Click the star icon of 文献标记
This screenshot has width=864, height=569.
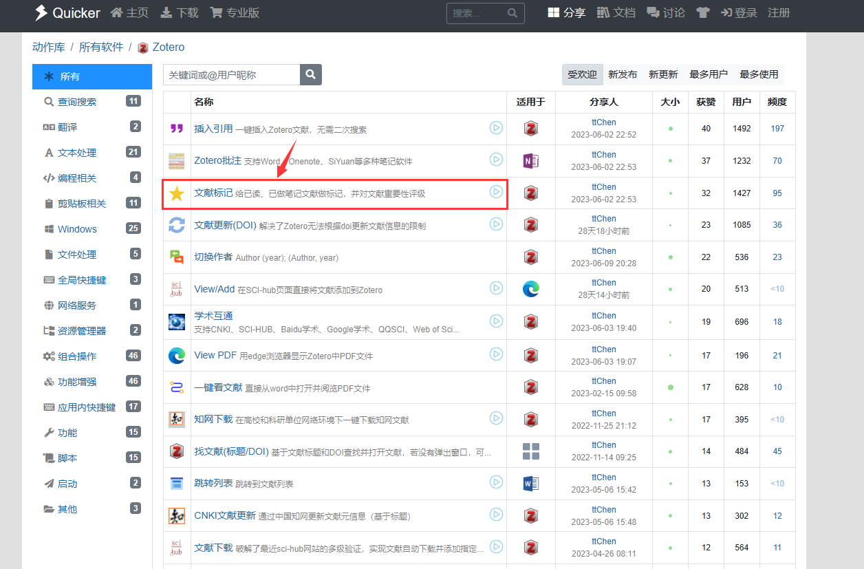click(x=177, y=193)
